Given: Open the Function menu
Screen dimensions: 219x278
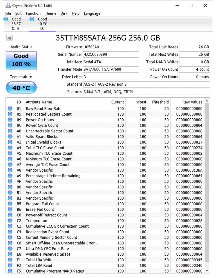Looking at the screenshot, I should point(33,13).
